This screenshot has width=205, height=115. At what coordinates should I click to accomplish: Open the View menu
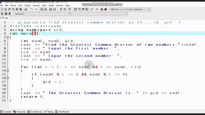(20, 5)
